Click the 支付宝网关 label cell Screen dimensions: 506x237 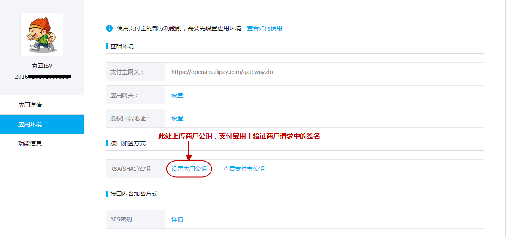point(135,72)
